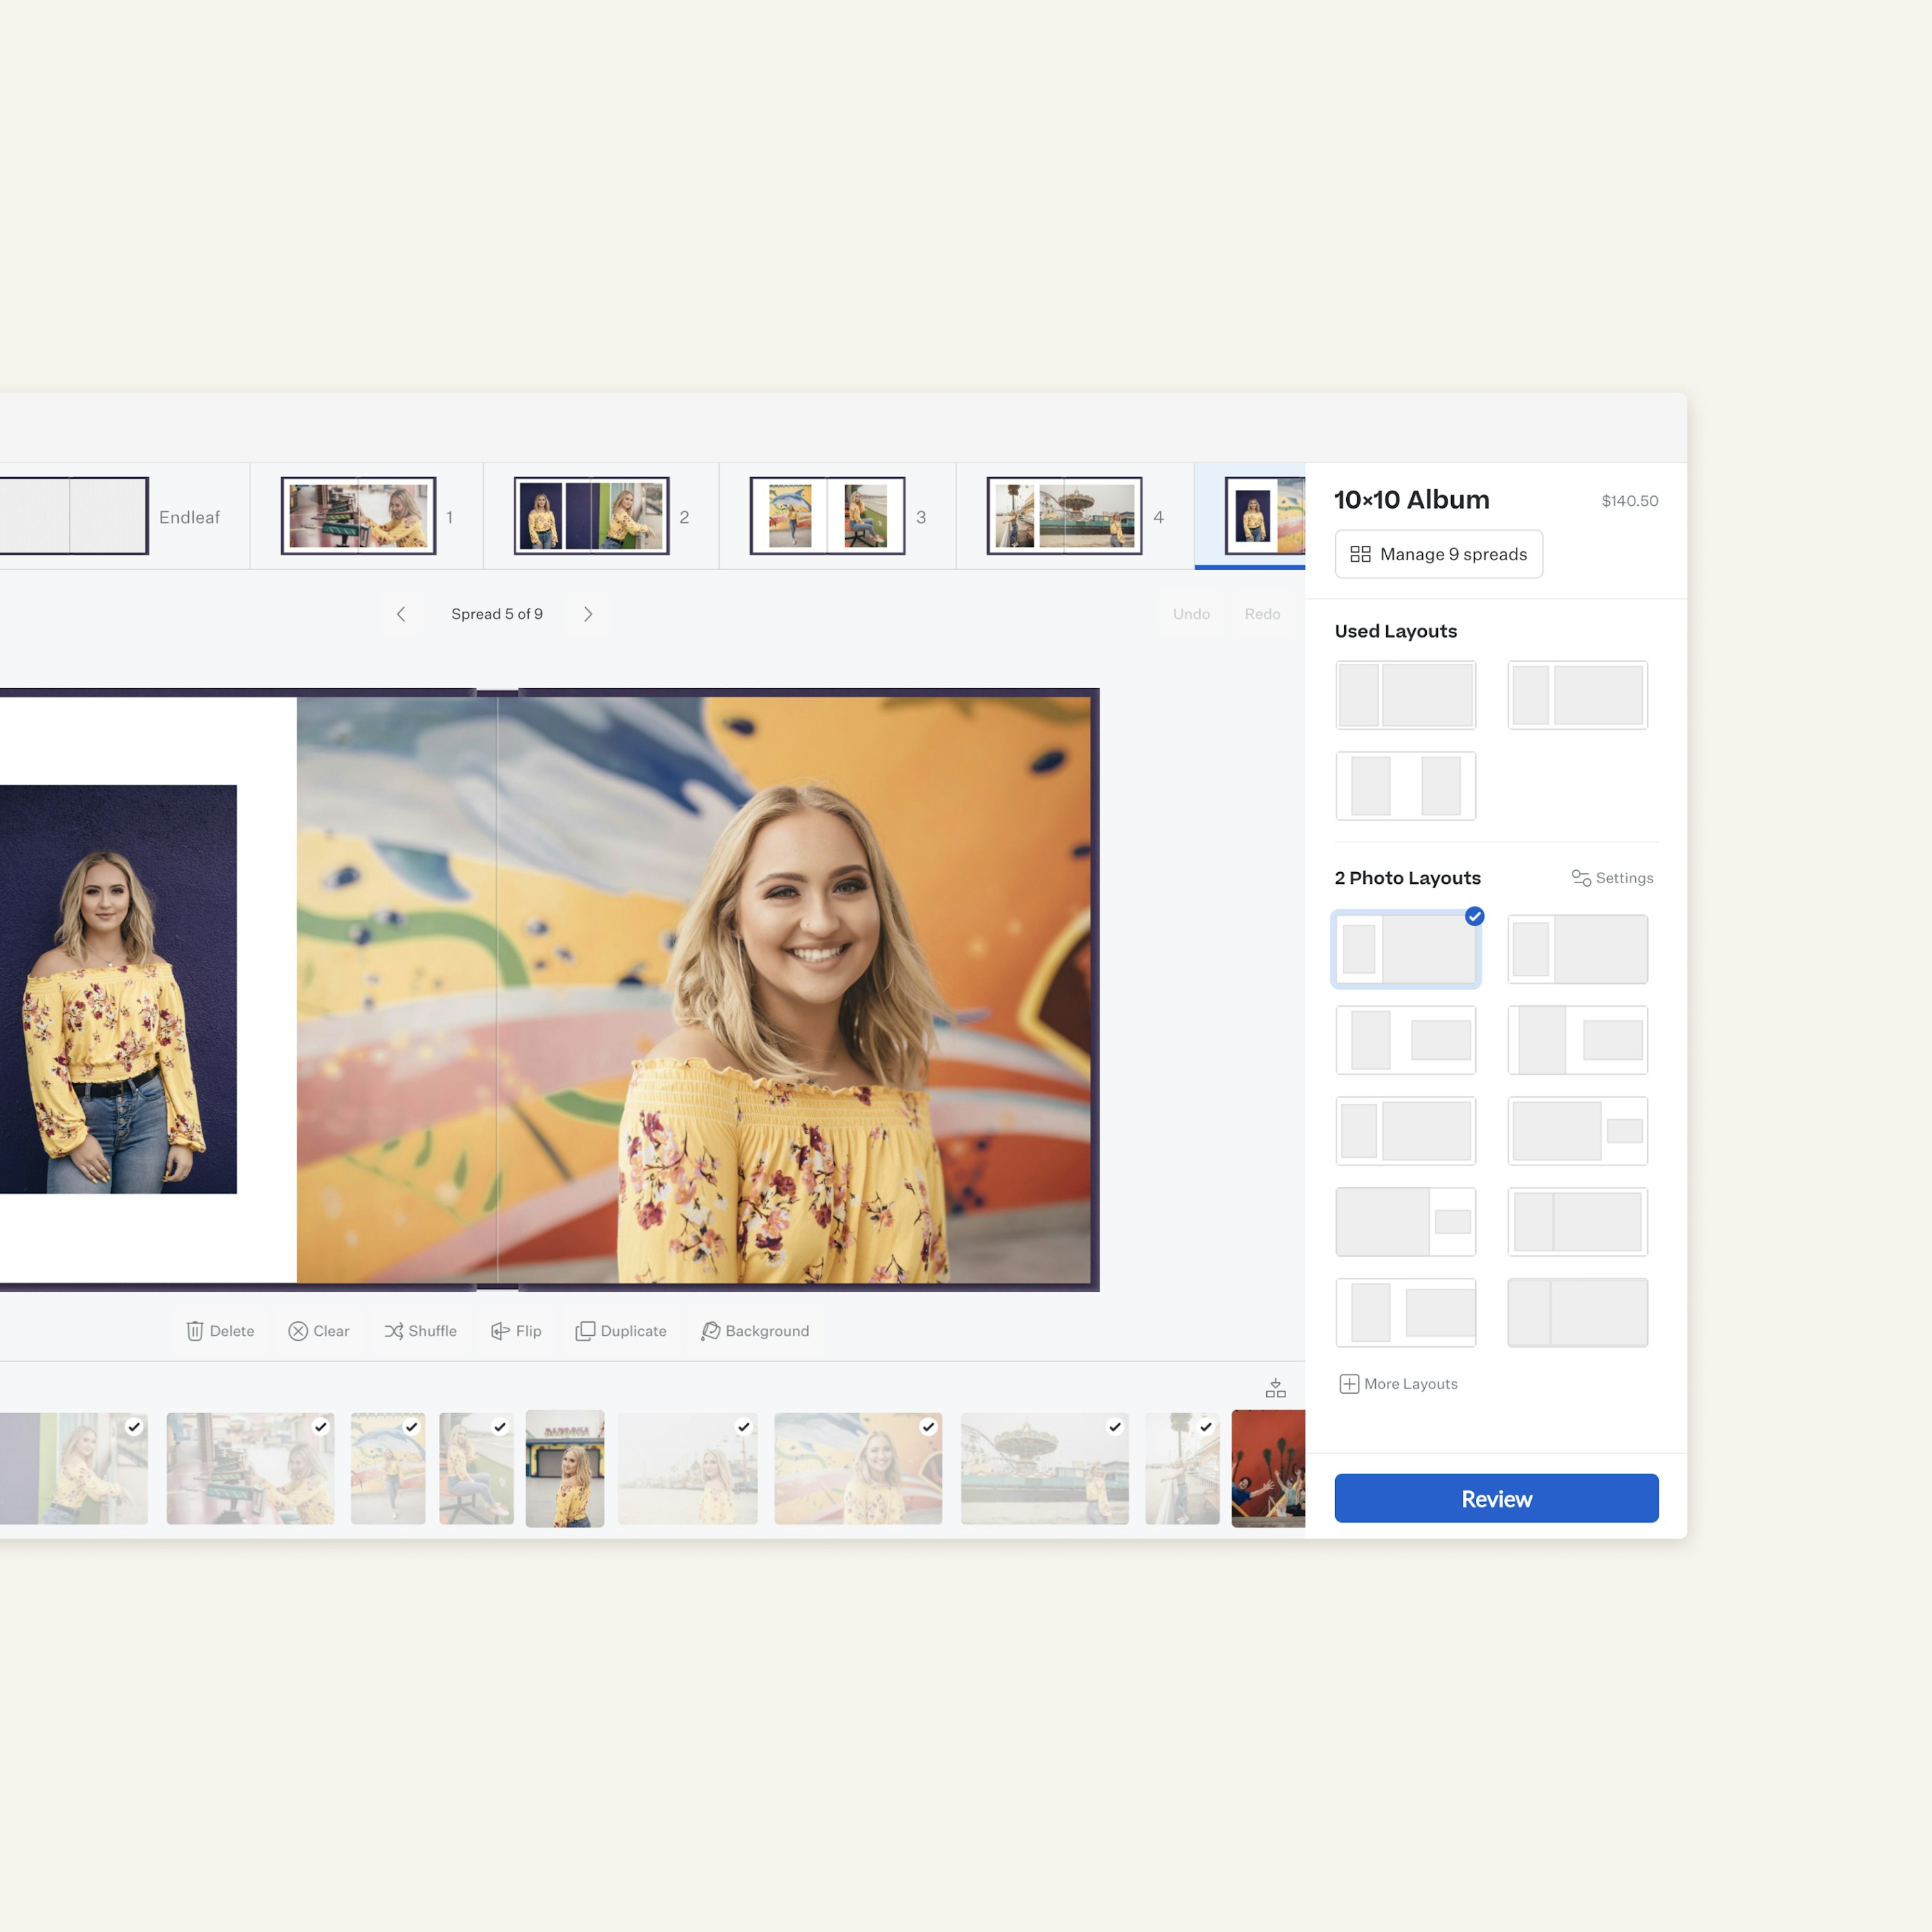1932x1932 pixels.
Task: Click the Review button
Action: [x=1496, y=1498]
